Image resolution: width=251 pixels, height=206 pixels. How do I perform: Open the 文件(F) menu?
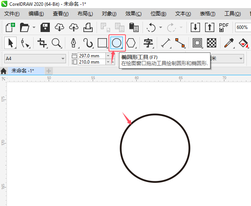click(12, 14)
